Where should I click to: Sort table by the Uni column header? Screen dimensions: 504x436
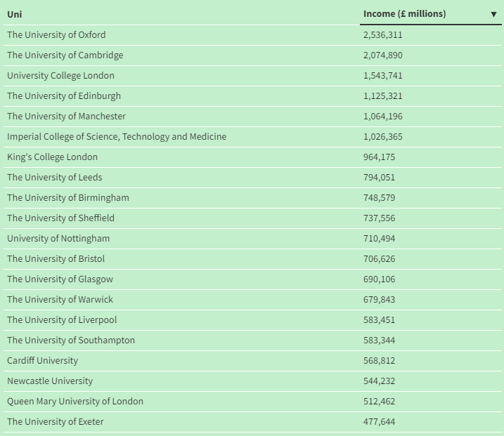click(14, 14)
